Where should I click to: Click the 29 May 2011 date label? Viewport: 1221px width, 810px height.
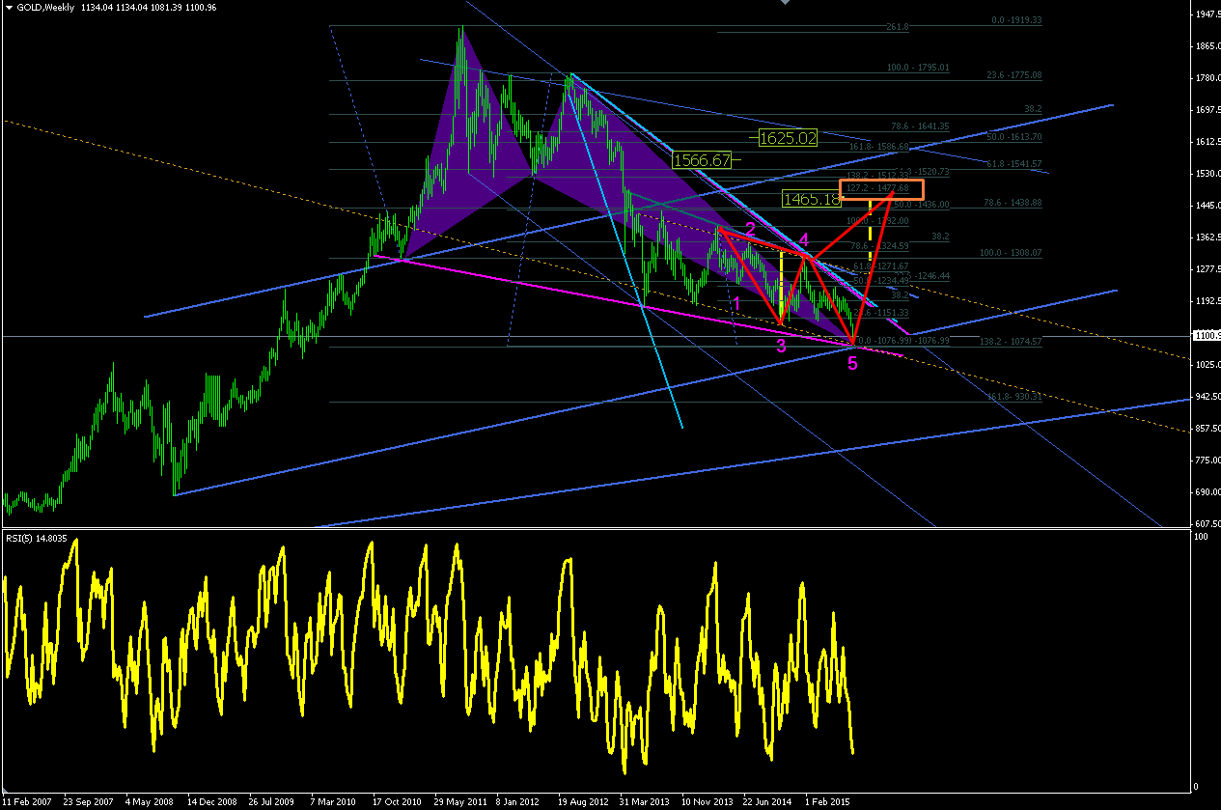460,801
